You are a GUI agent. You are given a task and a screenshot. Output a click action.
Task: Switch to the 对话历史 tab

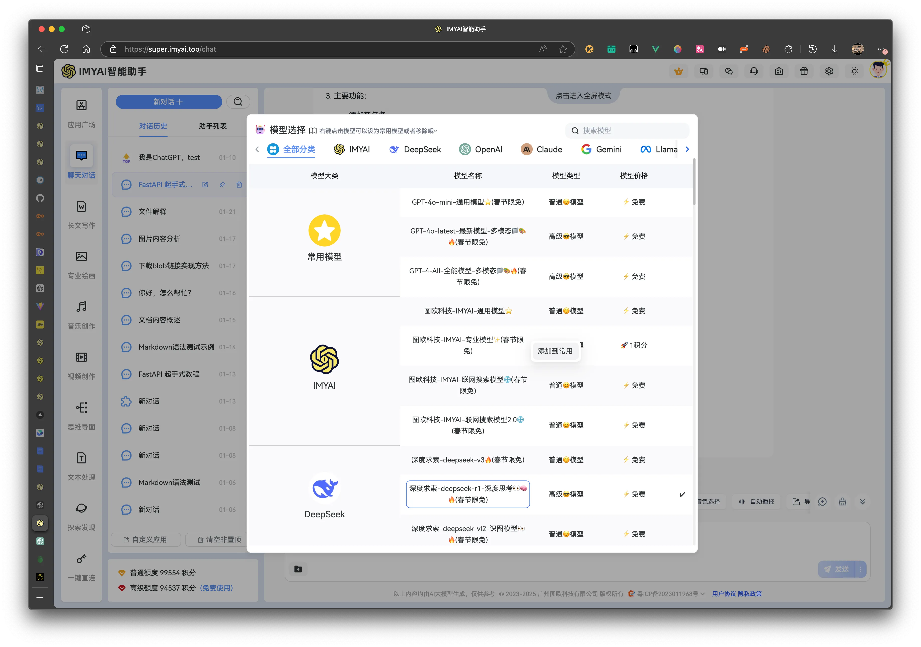tap(153, 126)
